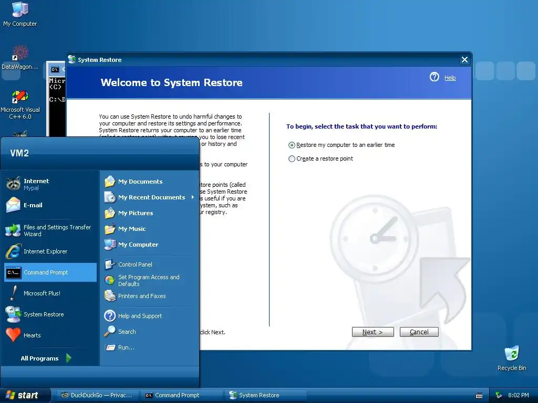Launch System Restore icon from Start menu
The width and height of the screenshot is (538, 403).
13,314
